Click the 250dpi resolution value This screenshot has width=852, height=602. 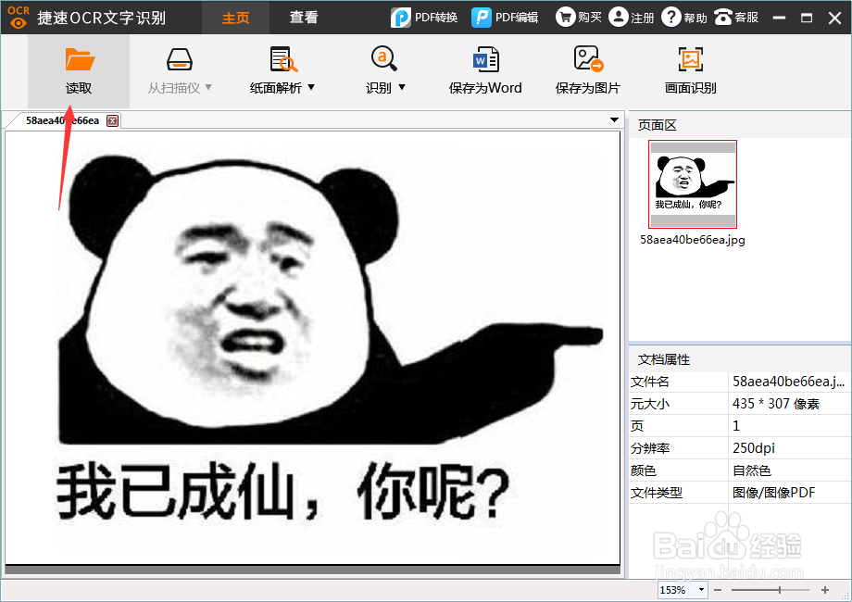click(754, 448)
